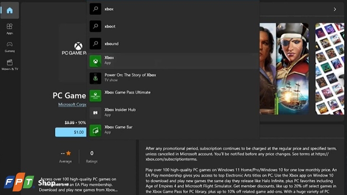Click the 'PC Game' product title
Screen dimensions: 347x195
pyautogui.click(x=69, y=95)
